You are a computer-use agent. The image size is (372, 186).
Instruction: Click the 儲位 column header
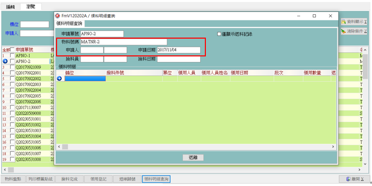coord(85,73)
